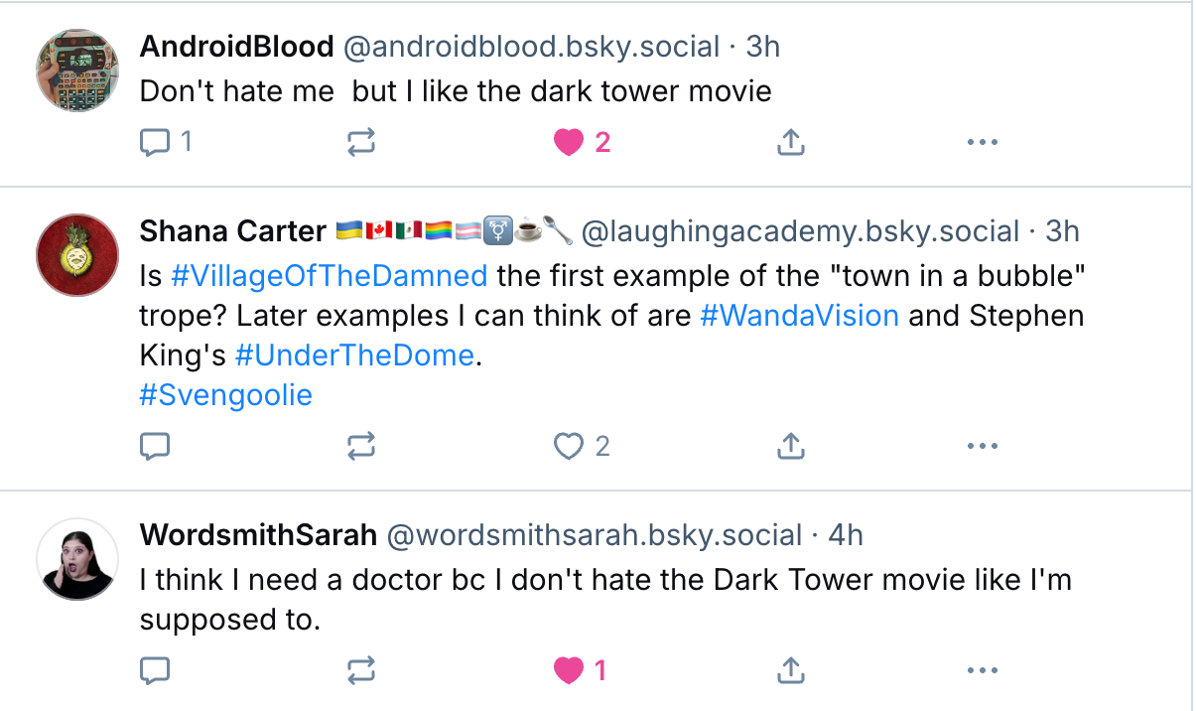Screen dimensions: 1197x711
Task: Share WordsmithSarah's post
Action: [x=790, y=671]
